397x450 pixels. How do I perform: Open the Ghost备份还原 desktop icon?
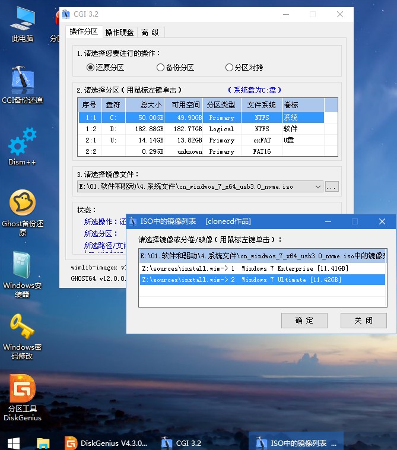pyautogui.click(x=23, y=213)
